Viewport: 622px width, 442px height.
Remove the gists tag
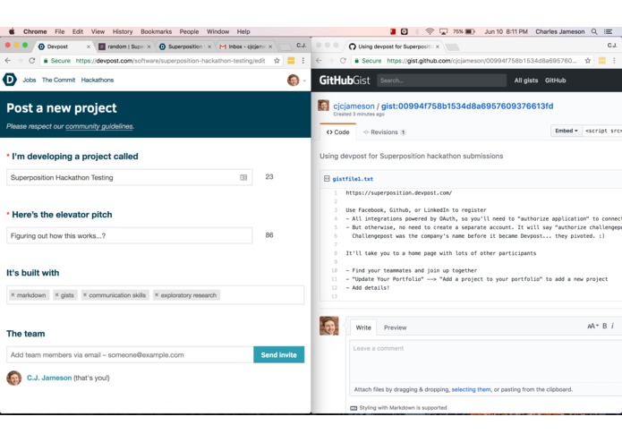pyautogui.click(x=56, y=295)
